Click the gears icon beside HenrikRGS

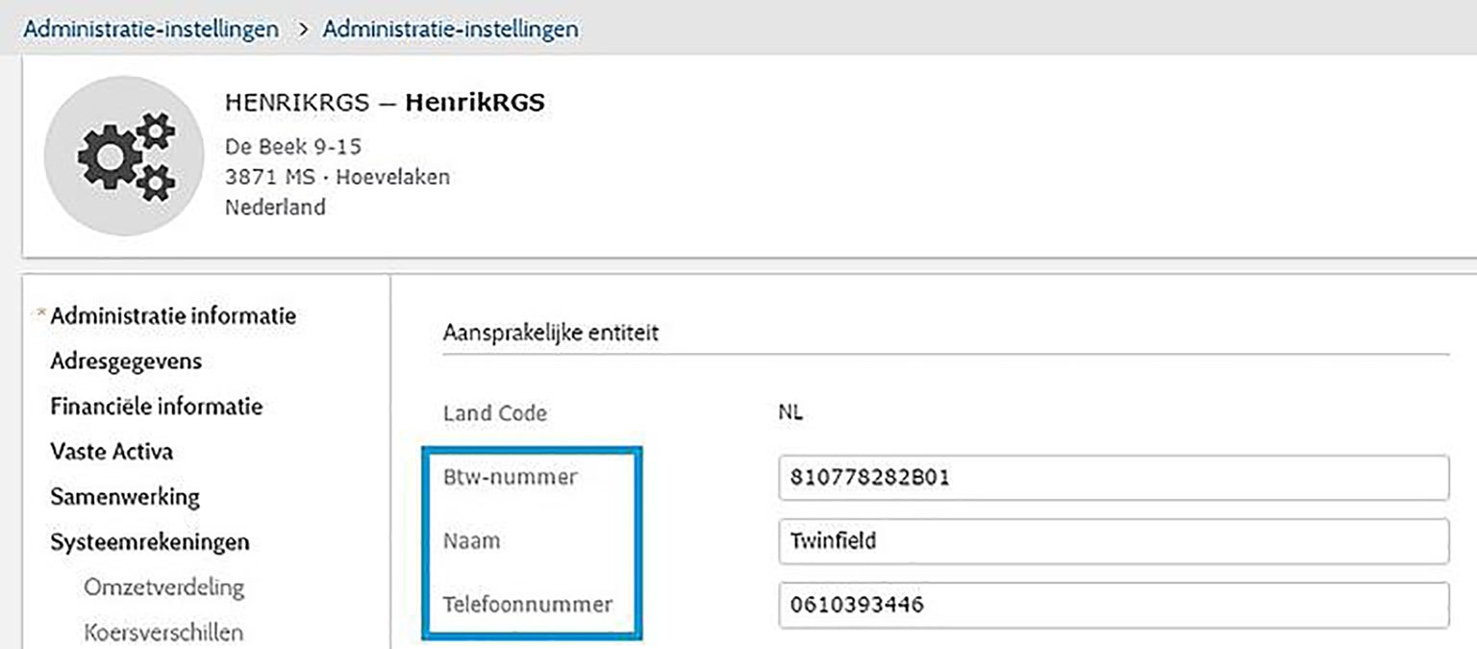coord(124,156)
